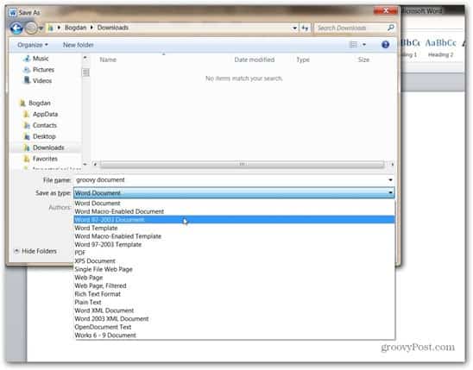This screenshot has width=473, height=370.
Task: Open the File name dropdown arrow
Action: coord(390,180)
